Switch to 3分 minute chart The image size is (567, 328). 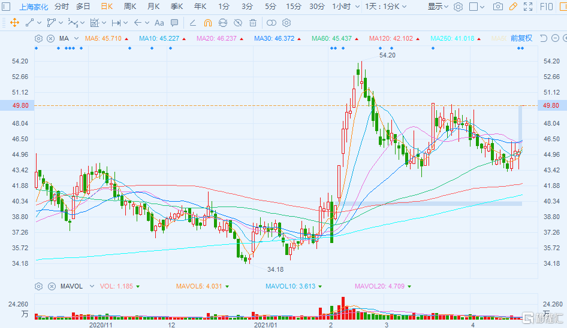tap(248, 7)
